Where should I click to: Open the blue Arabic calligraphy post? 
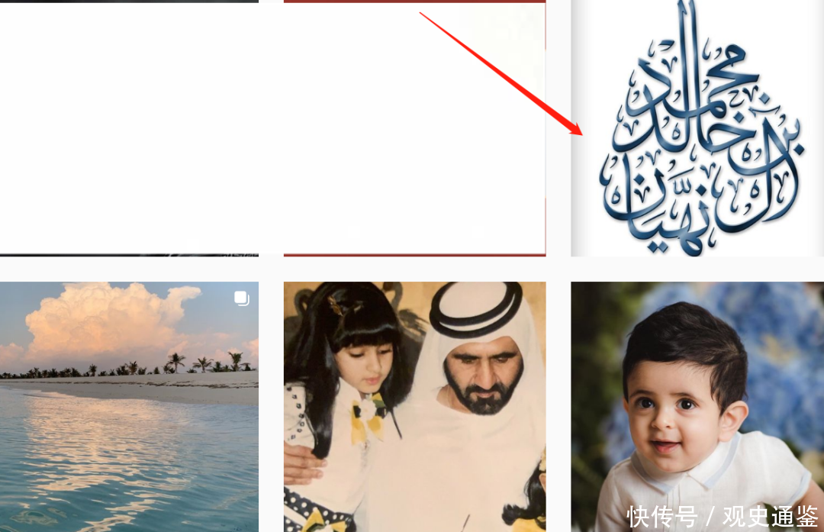[x=697, y=128]
